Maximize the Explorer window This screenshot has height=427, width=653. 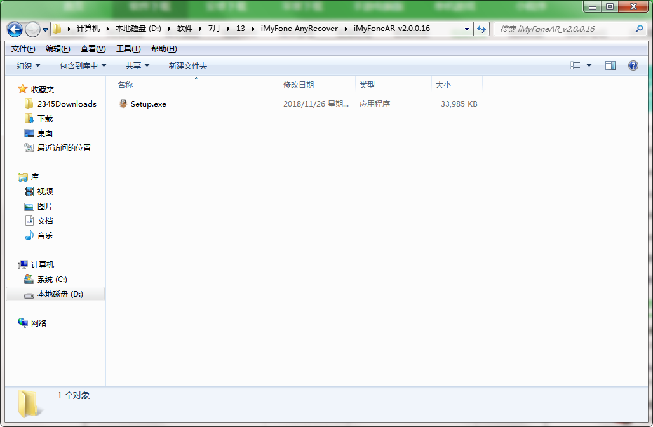[610, 6]
